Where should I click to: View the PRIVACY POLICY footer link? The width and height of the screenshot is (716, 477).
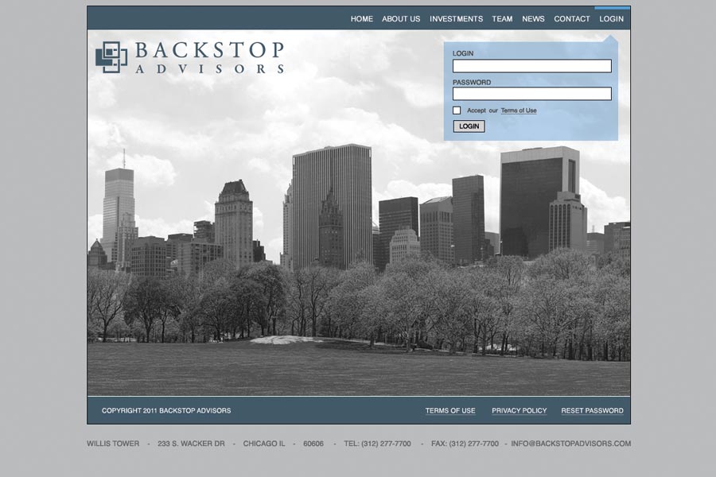pos(519,411)
